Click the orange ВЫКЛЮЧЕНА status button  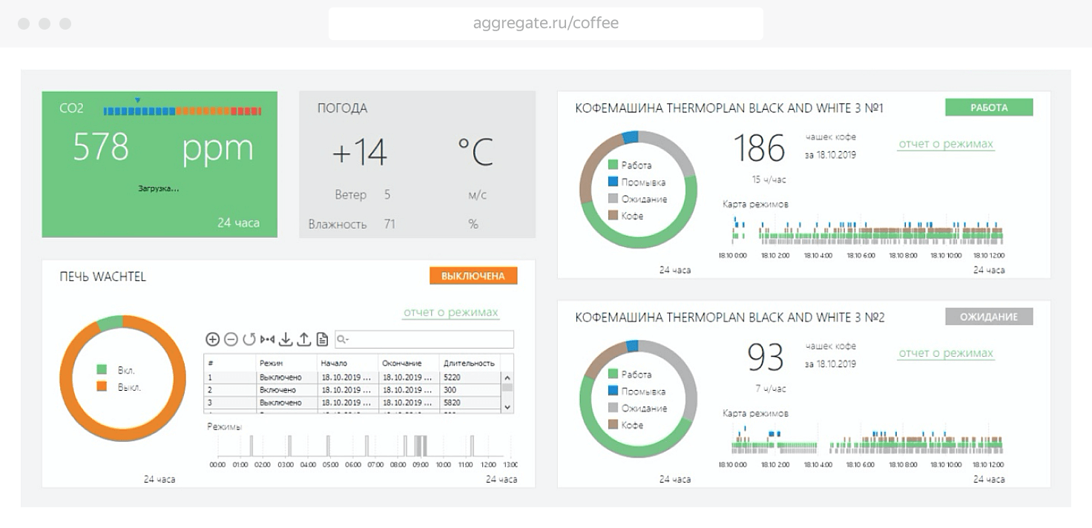click(x=473, y=276)
